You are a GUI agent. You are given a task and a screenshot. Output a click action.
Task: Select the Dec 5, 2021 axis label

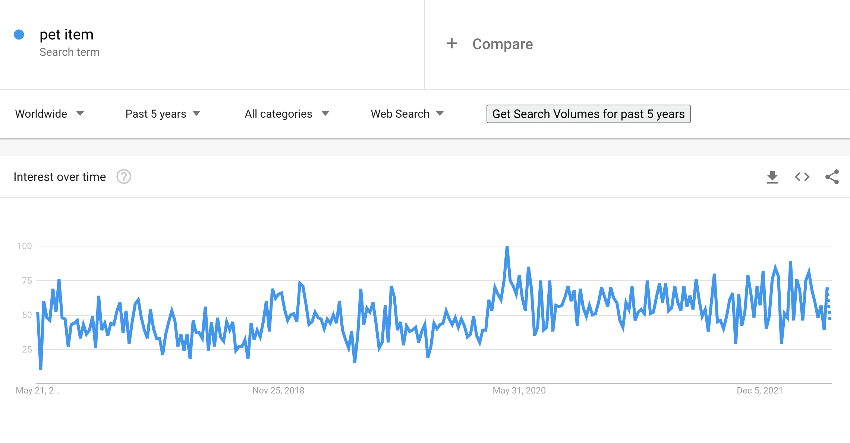(x=759, y=391)
